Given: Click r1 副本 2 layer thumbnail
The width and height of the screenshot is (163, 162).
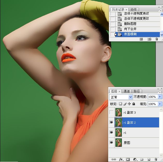Looking at the screenshot, I should coord(118,122).
